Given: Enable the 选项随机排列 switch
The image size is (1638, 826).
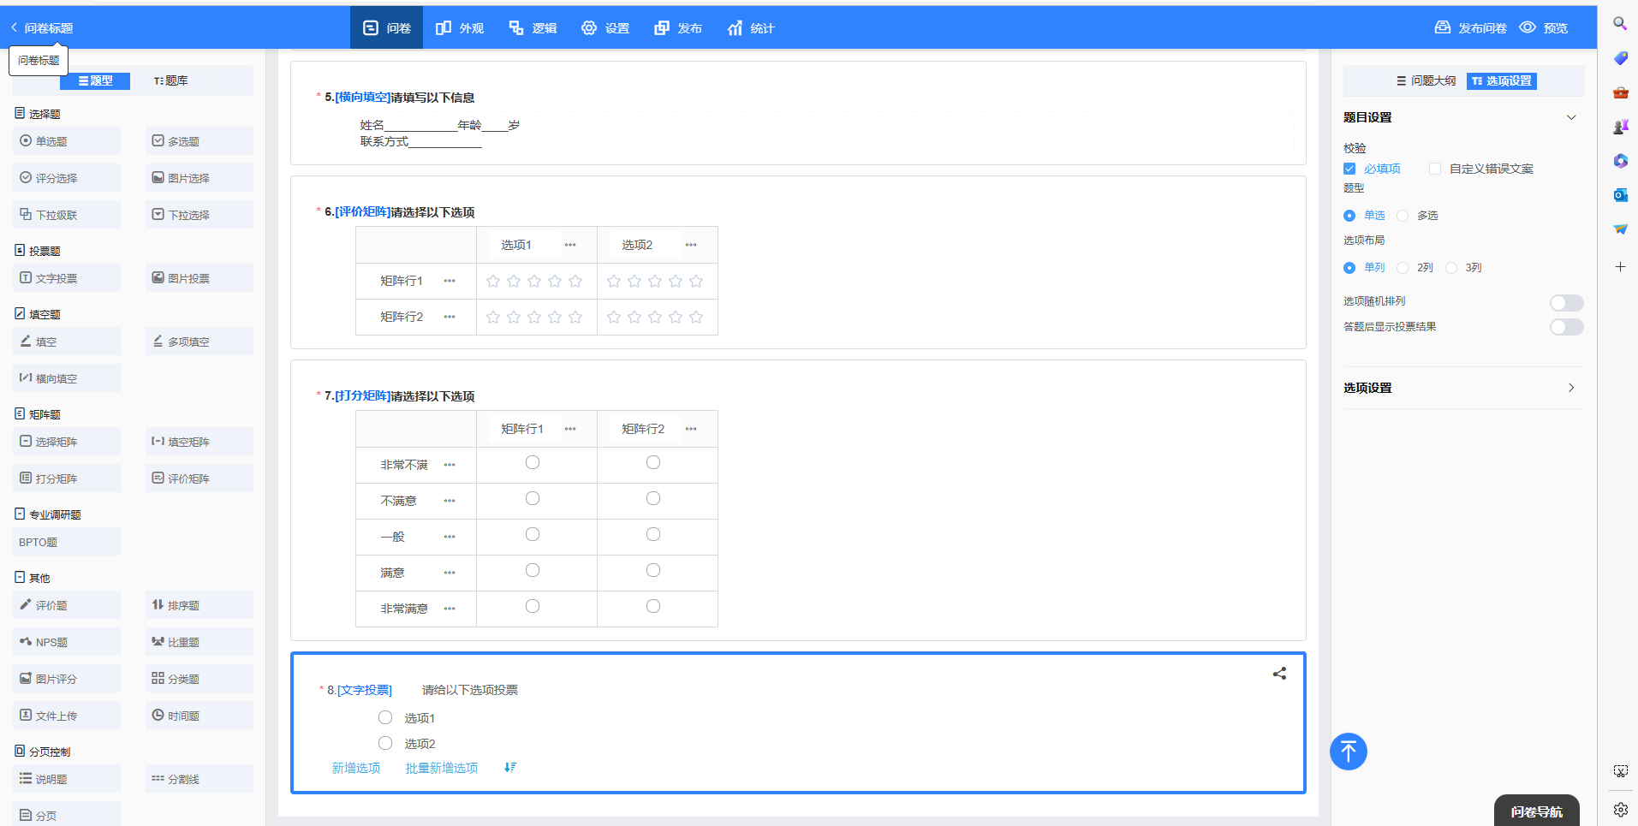Looking at the screenshot, I should (1566, 303).
